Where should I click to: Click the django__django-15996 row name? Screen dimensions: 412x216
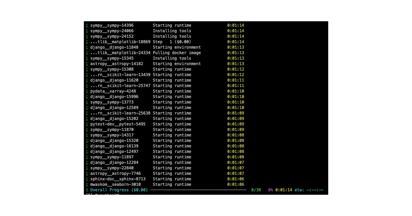[x=114, y=97]
